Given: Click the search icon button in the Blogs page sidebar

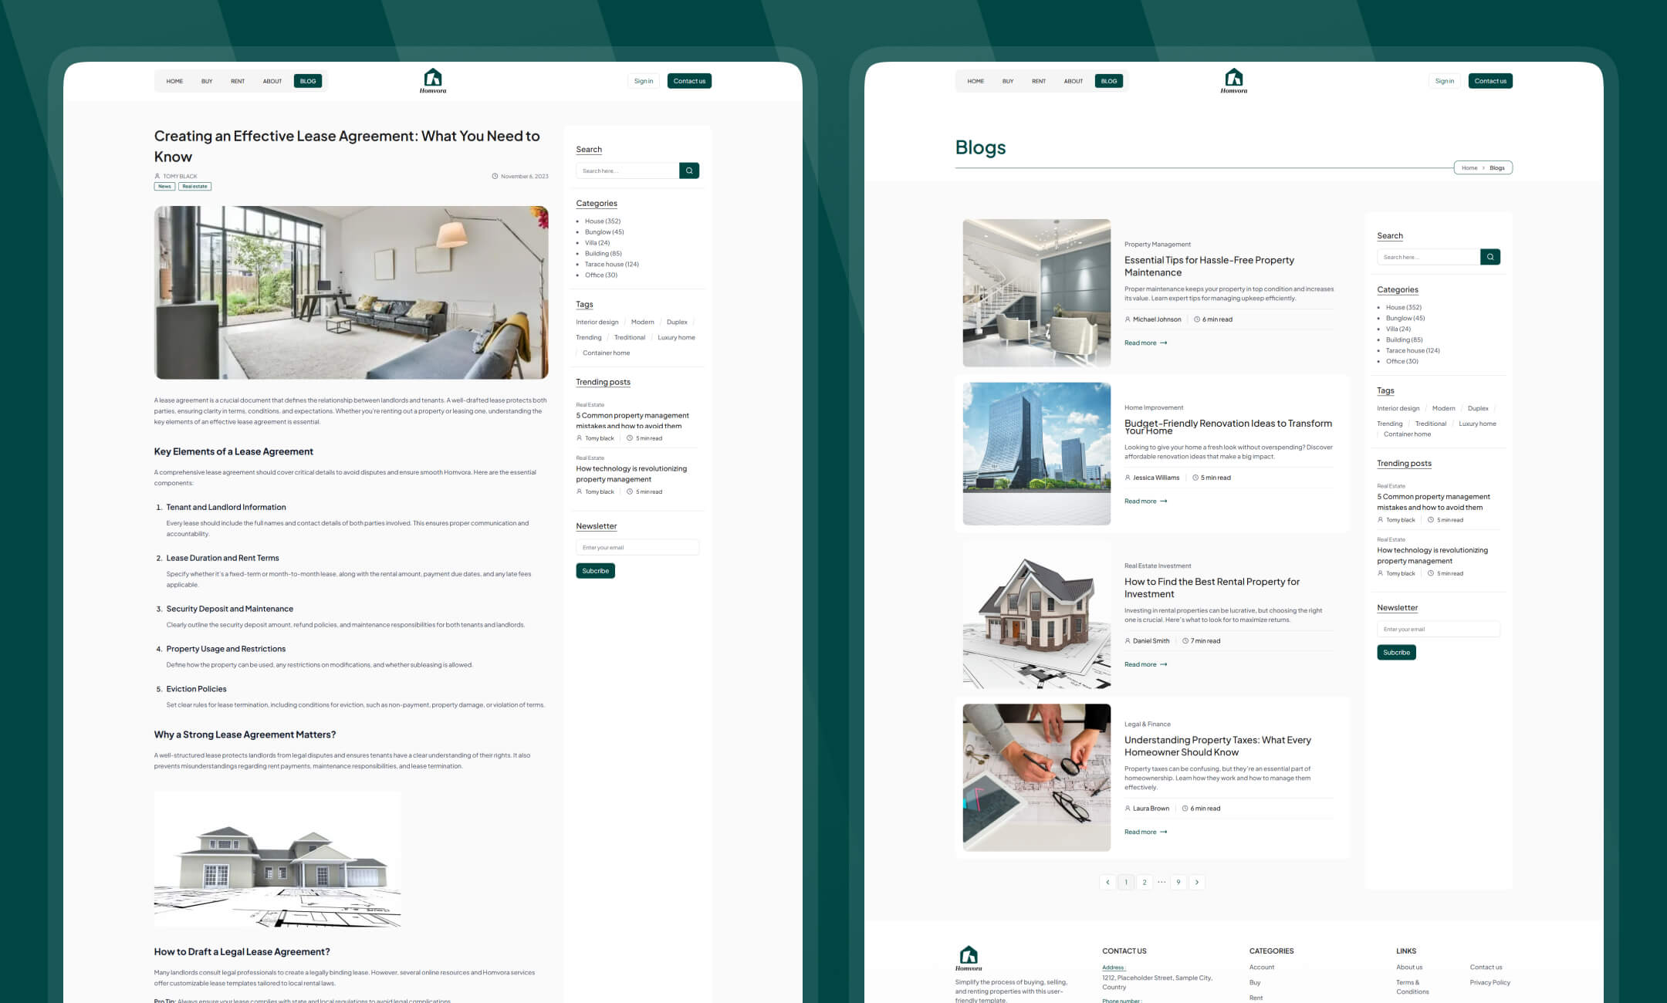Looking at the screenshot, I should 1489,257.
